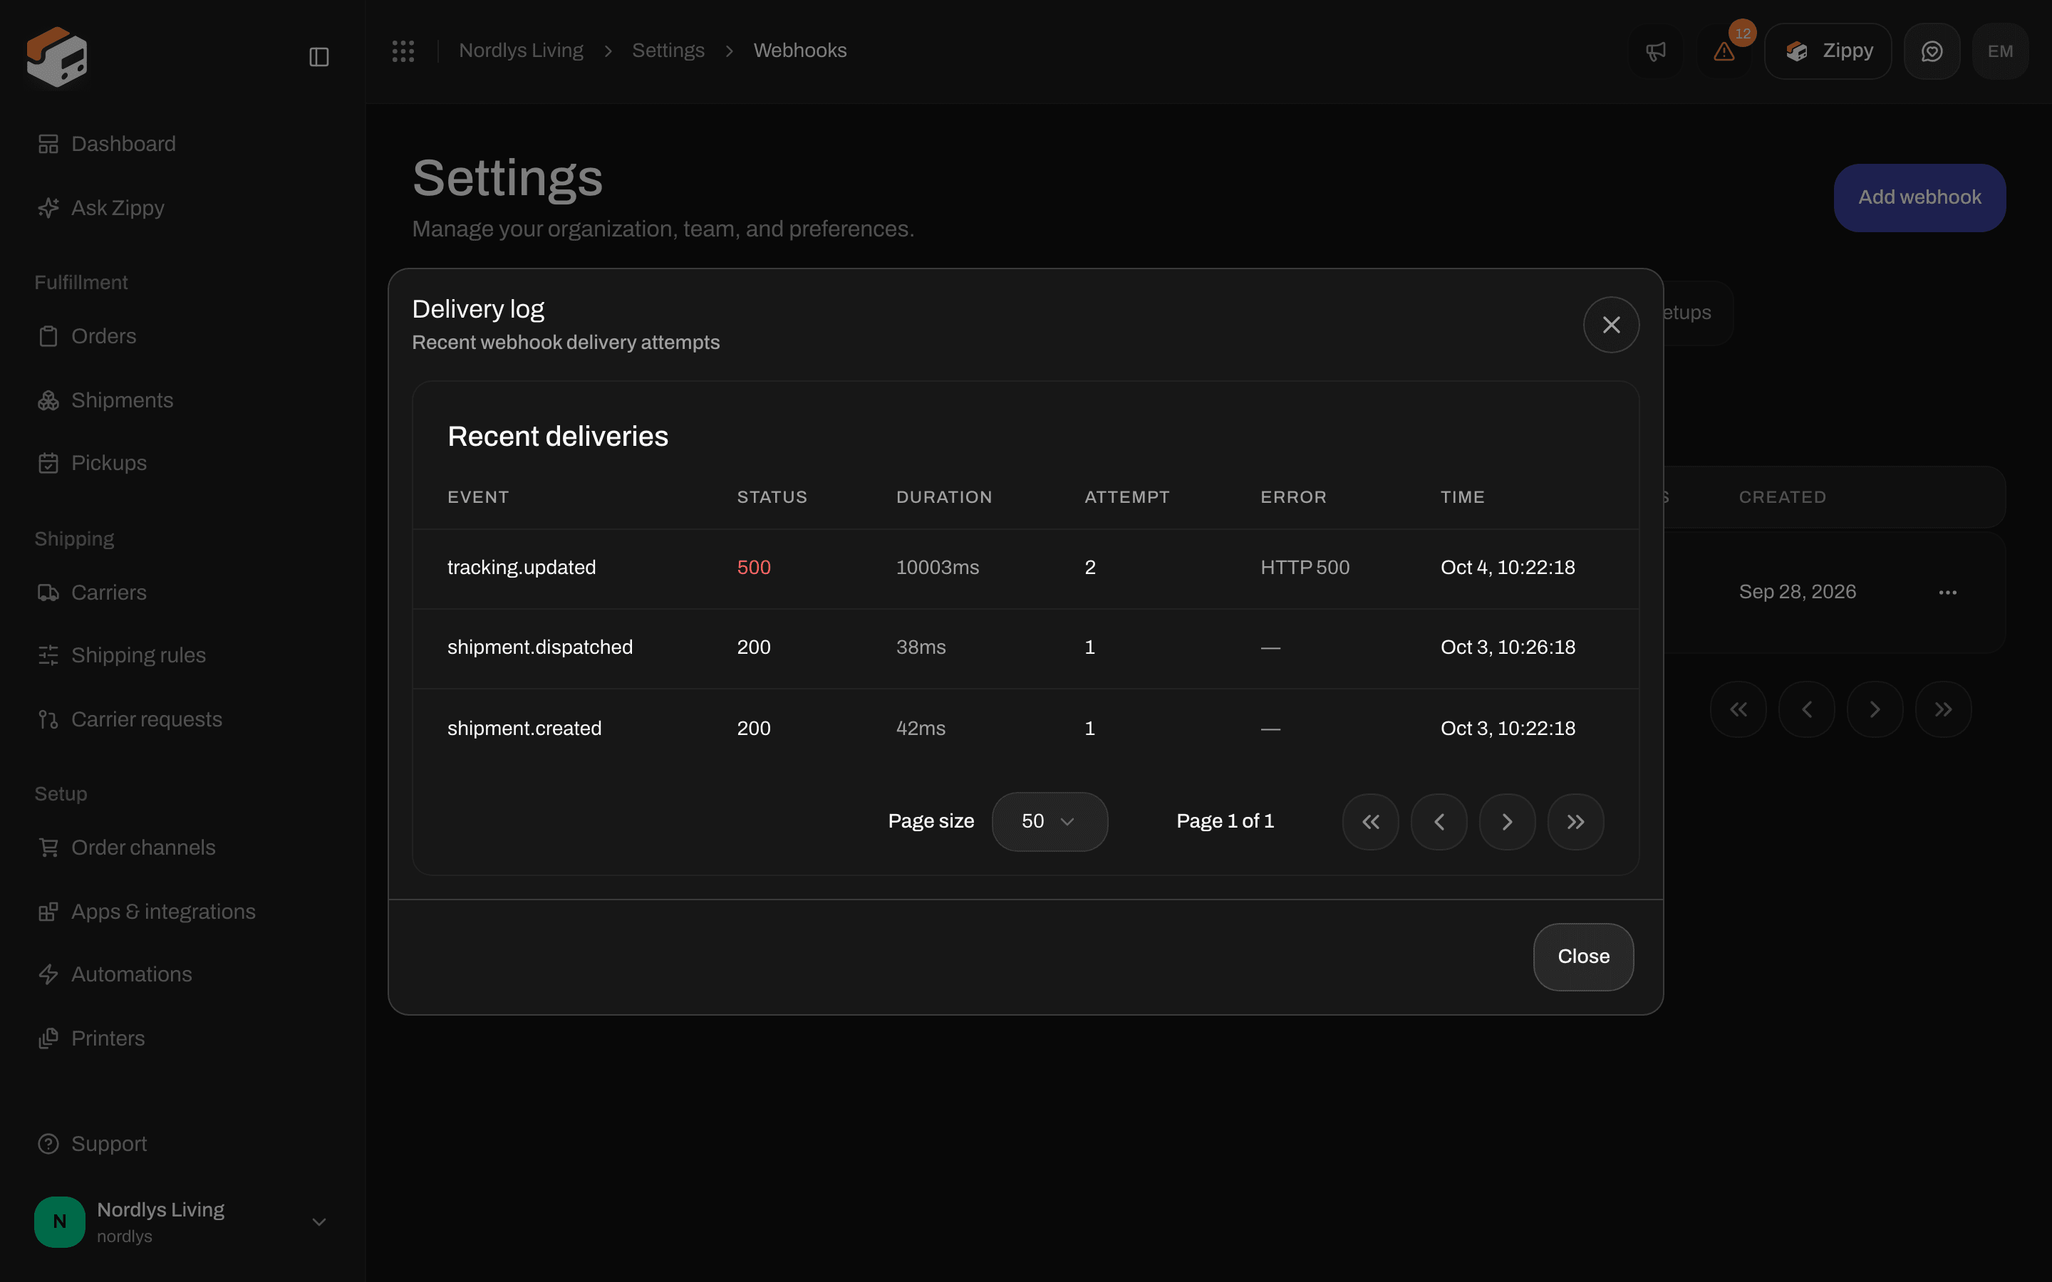Click the 42ms duration value
The image size is (2052, 1282).
(921, 729)
